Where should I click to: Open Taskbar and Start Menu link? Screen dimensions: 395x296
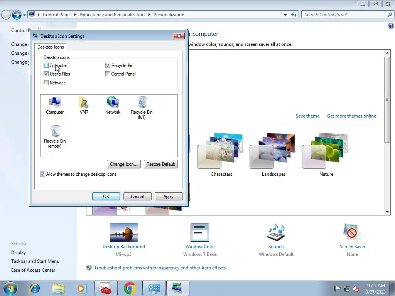click(x=35, y=261)
